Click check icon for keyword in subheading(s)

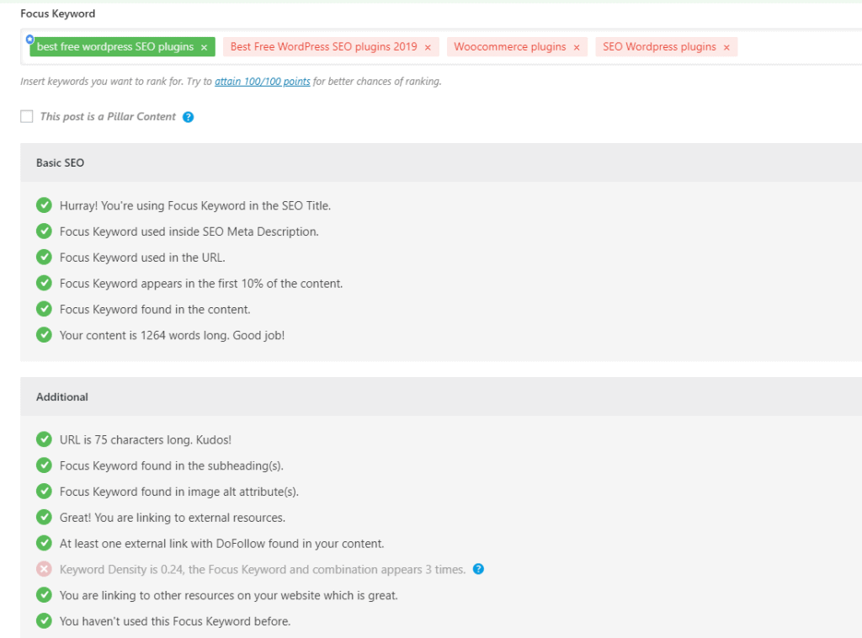click(x=44, y=465)
